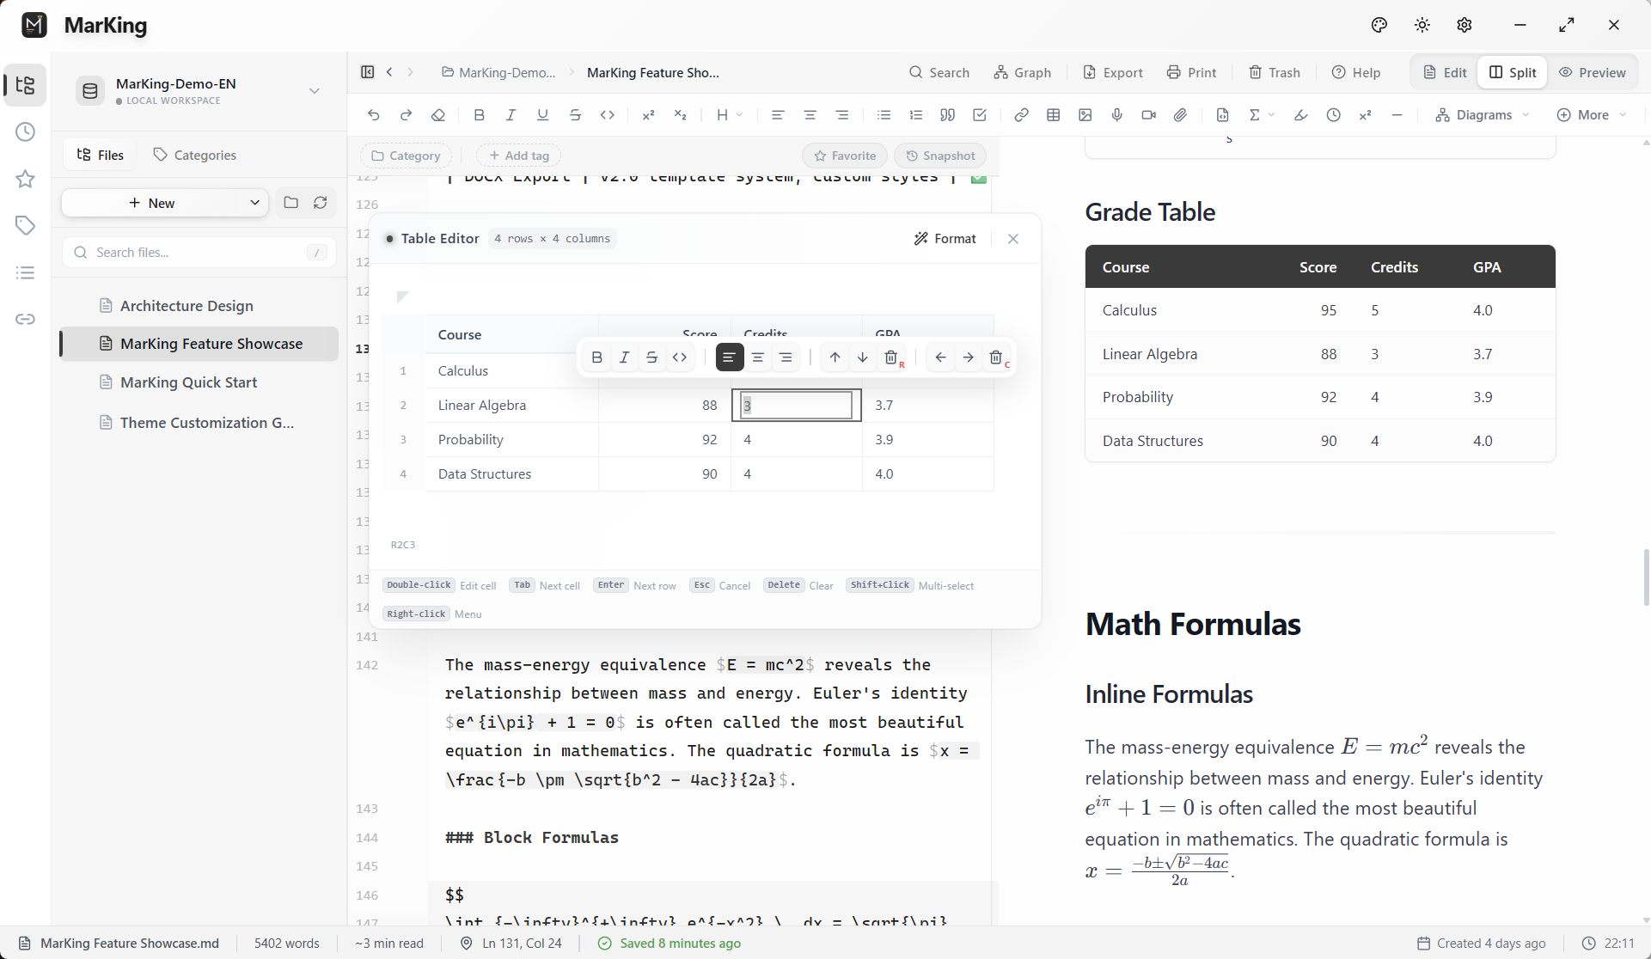Click the Export button

(x=1112, y=72)
